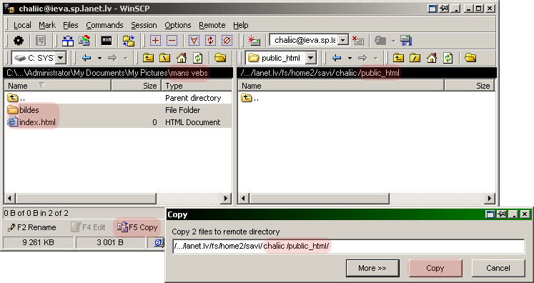Cancel the Copy dialog
This screenshot has width=534, height=283.
[x=498, y=268]
